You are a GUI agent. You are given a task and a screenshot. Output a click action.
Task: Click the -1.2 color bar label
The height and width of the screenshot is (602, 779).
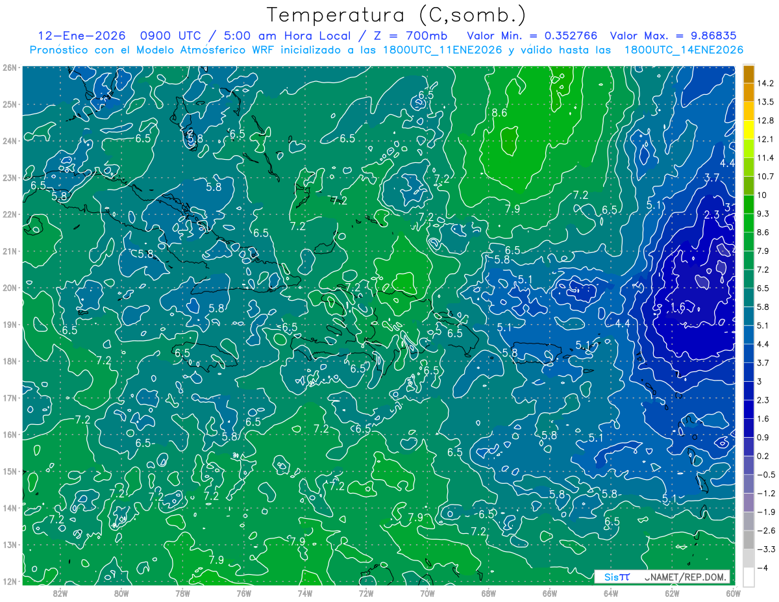coord(765,494)
